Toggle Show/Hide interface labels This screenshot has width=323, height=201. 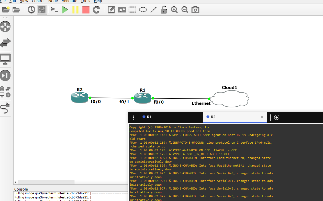pyautogui.click(x=42, y=10)
